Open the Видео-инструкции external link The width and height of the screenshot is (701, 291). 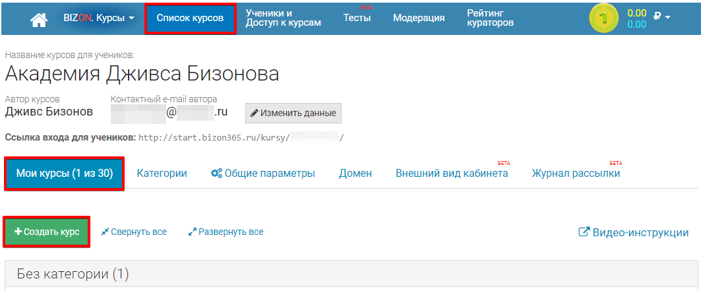pyautogui.click(x=633, y=232)
